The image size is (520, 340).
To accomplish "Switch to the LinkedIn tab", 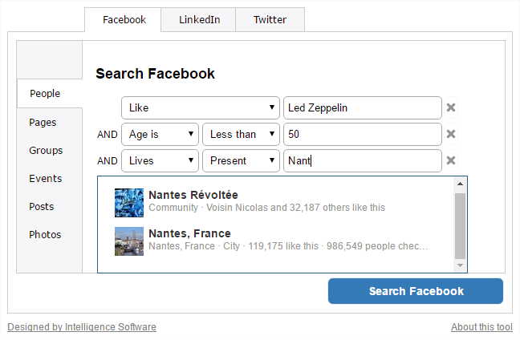I will [199, 20].
